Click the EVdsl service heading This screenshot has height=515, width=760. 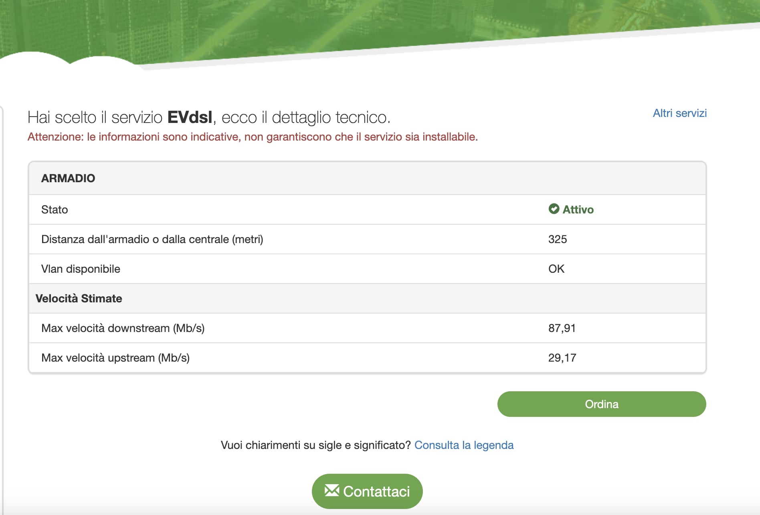(209, 117)
